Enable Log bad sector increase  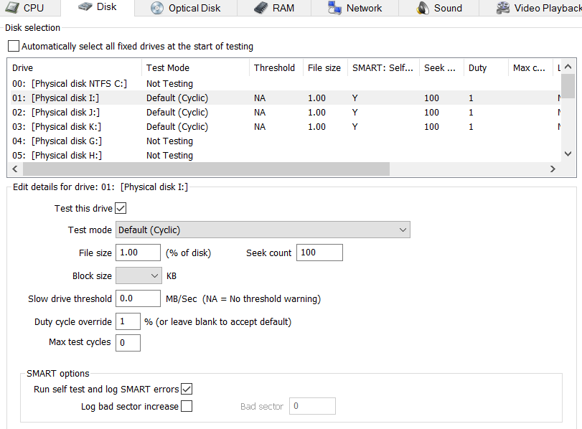[x=187, y=406]
